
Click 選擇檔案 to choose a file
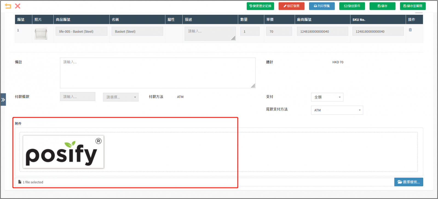pyautogui.click(x=409, y=182)
